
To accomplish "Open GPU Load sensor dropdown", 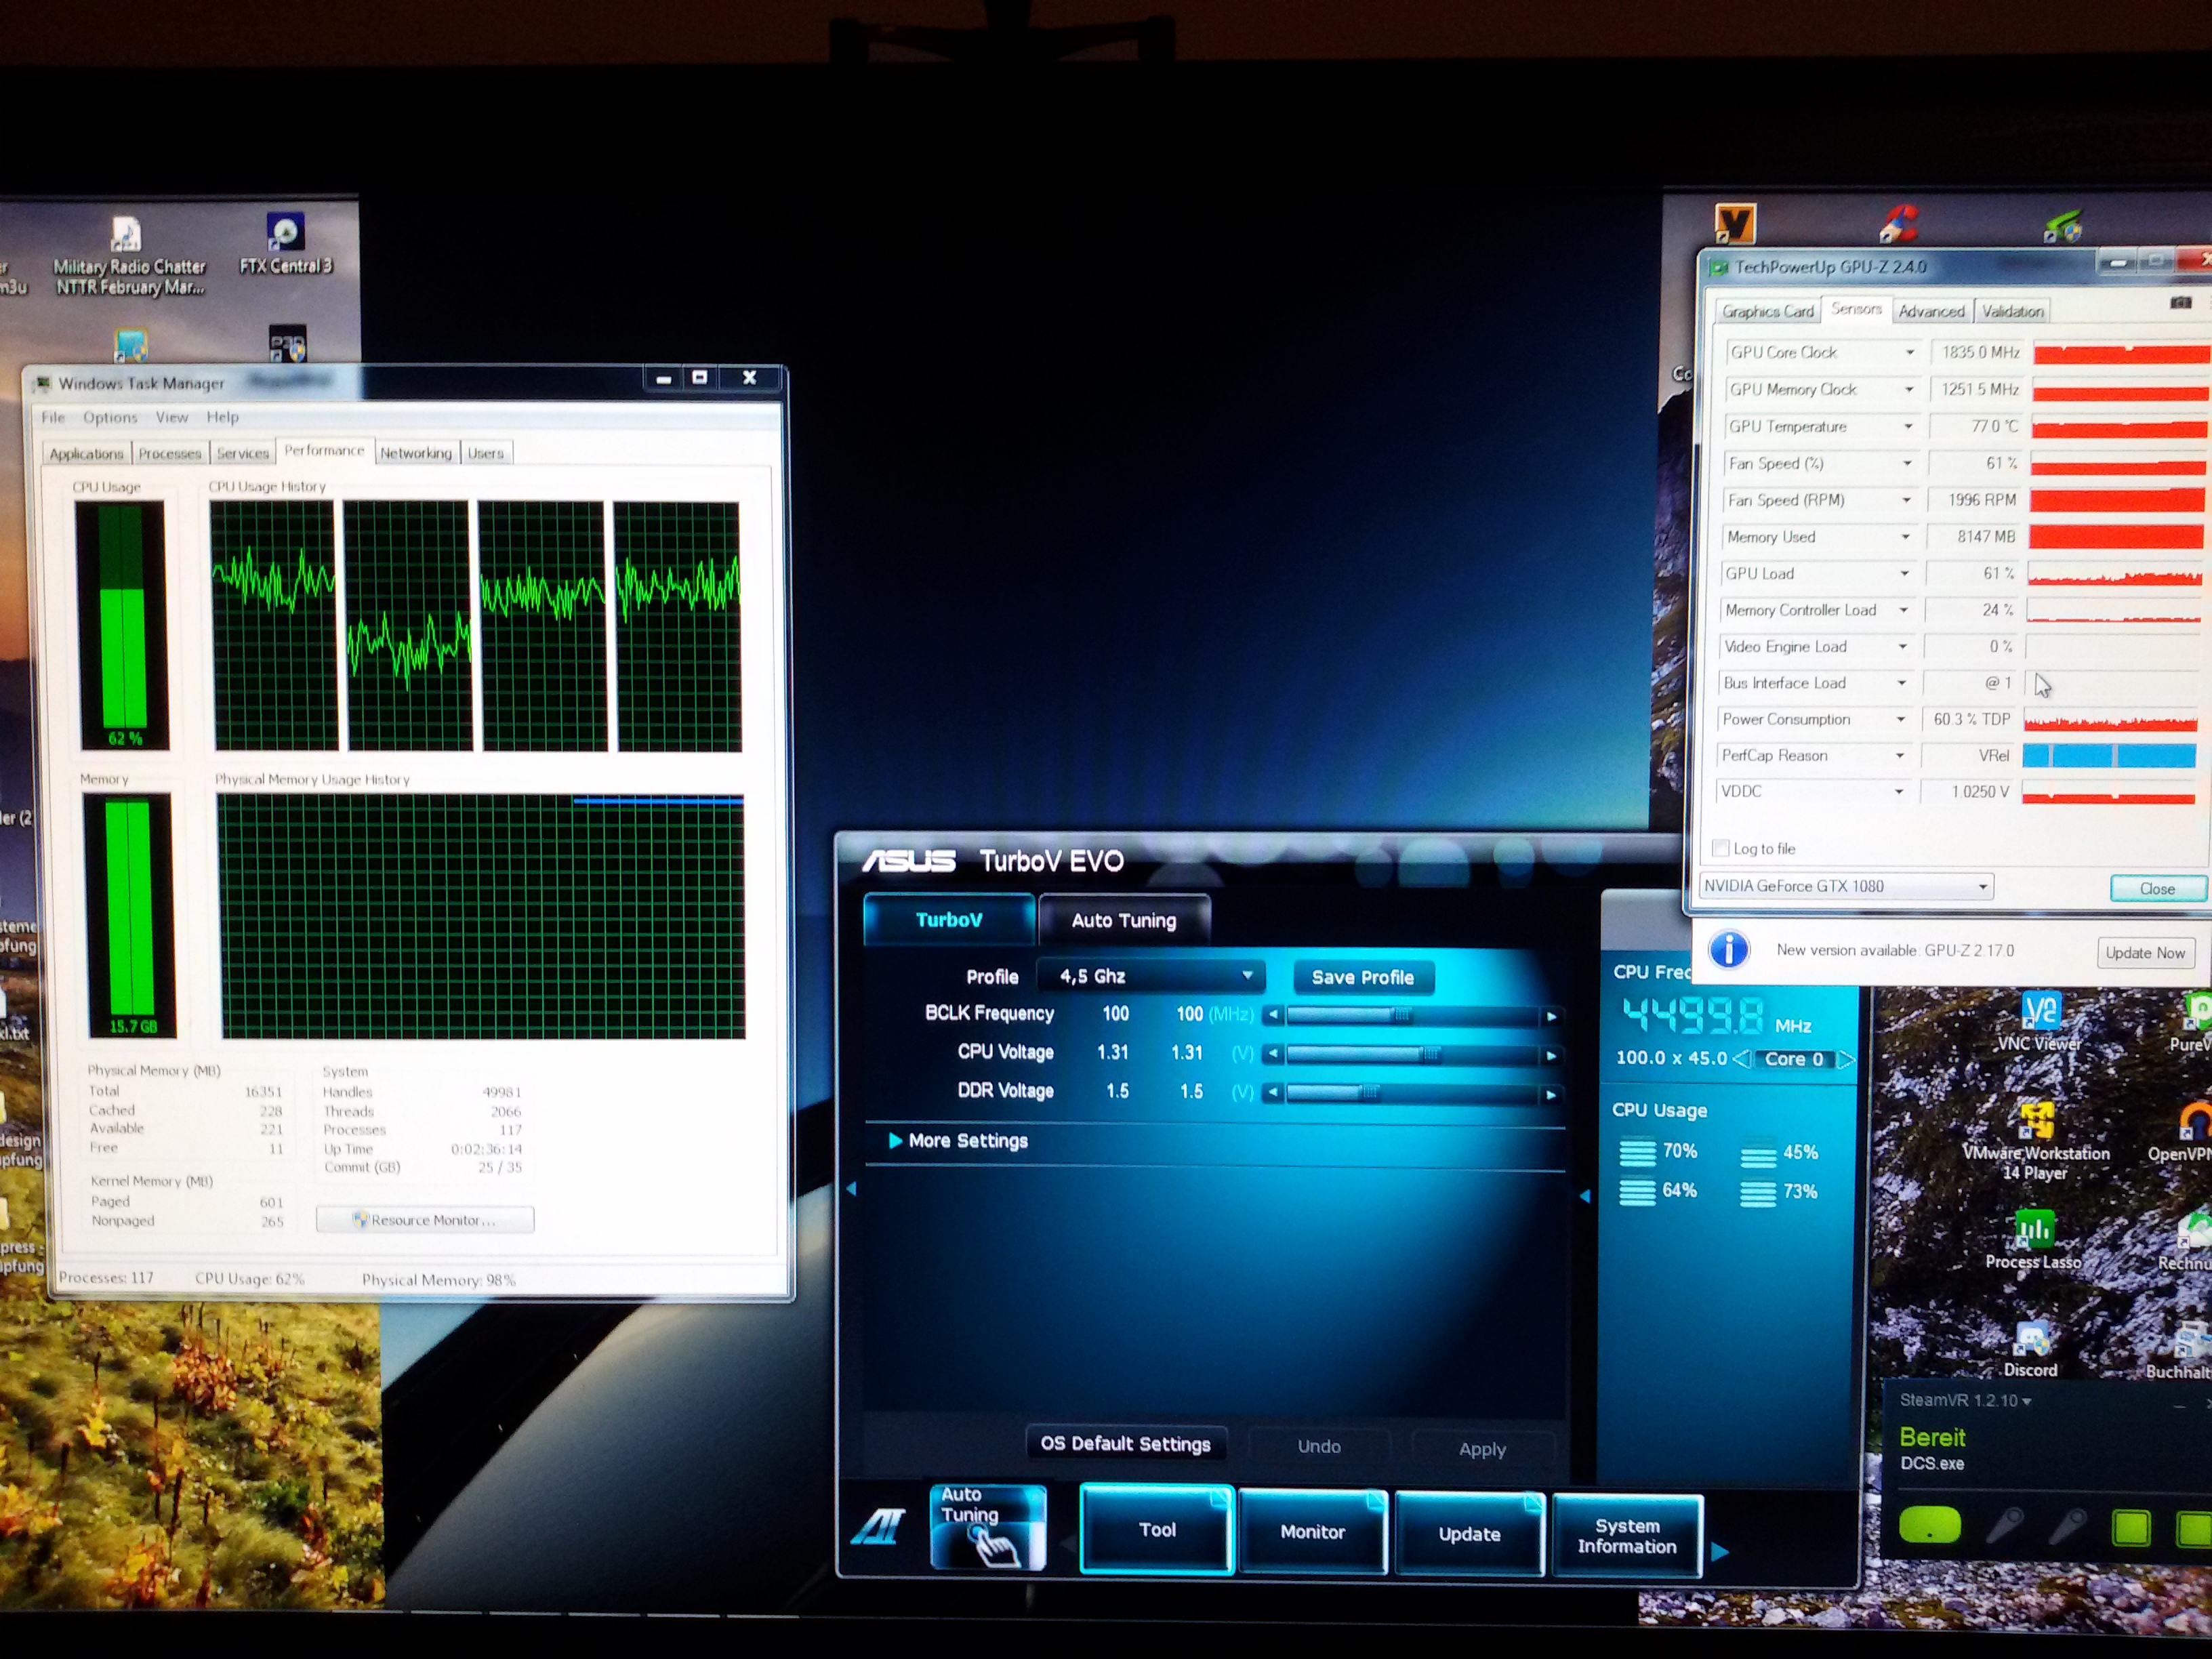I will [1904, 573].
